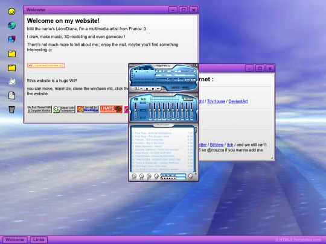Select 'Anne Horel - CLIQUE SUR MOI' track
The height and width of the screenshot is (244, 326).
coord(163,153)
